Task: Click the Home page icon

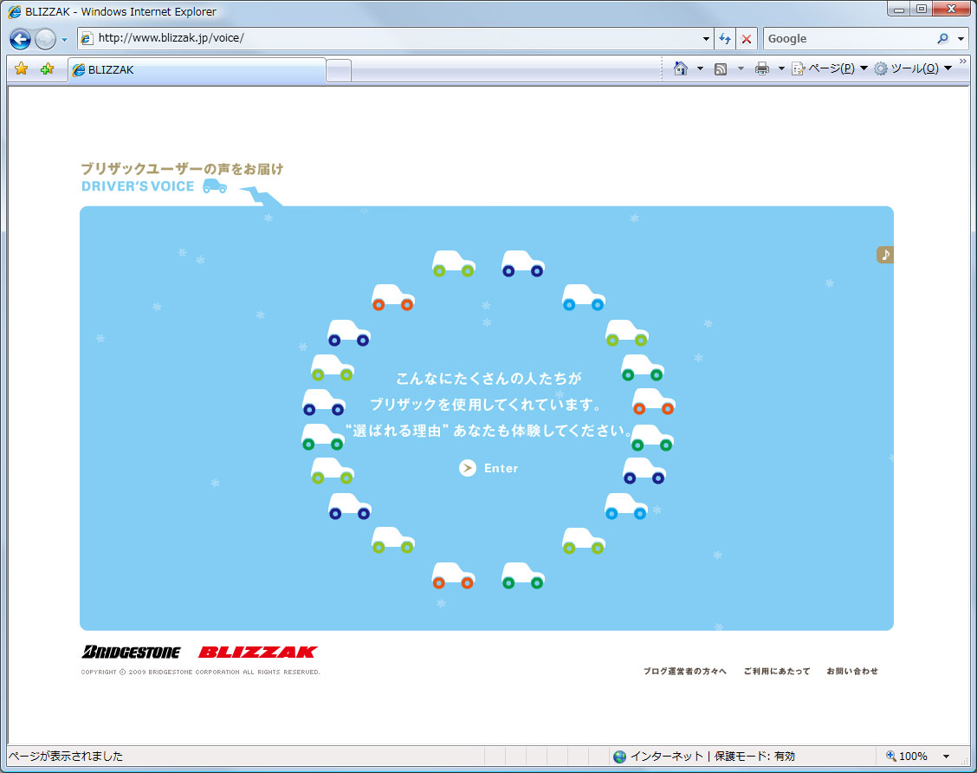Action: coord(681,68)
